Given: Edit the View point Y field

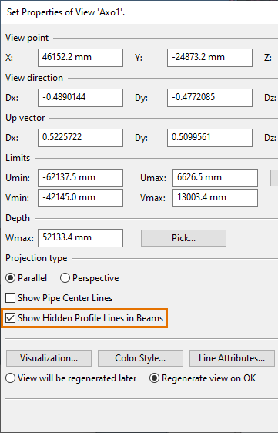Looking at the screenshot, I should [209, 58].
